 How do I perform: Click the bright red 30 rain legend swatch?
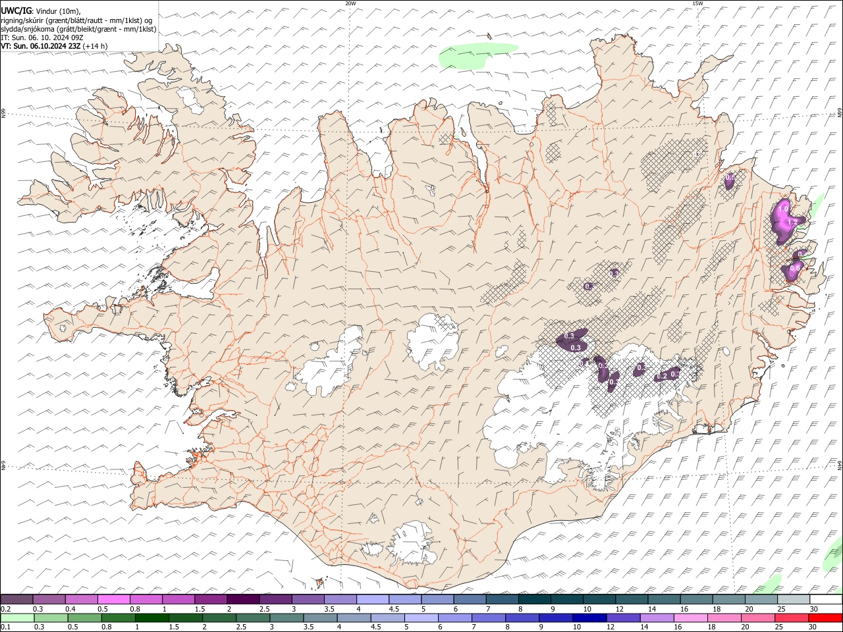pos(825,618)
